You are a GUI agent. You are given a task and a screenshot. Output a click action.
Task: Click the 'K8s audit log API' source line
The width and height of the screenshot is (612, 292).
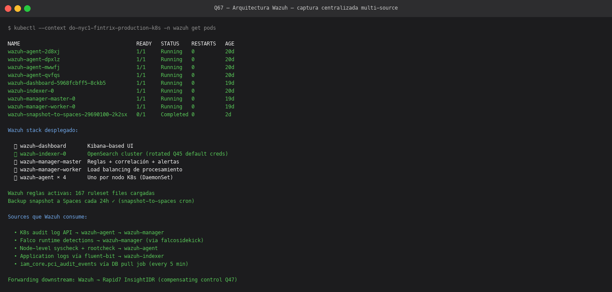pos(89,233)
